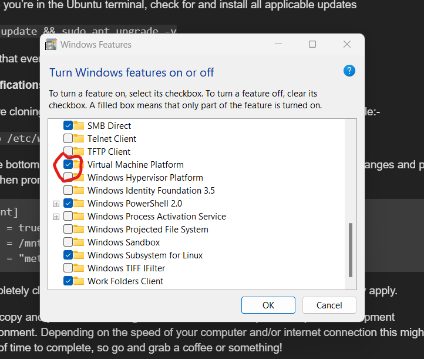This screenshot has width=424, height=359.
Task: Toggle the Virtual Machine Platform checkbox
Action: coord(68,164)
